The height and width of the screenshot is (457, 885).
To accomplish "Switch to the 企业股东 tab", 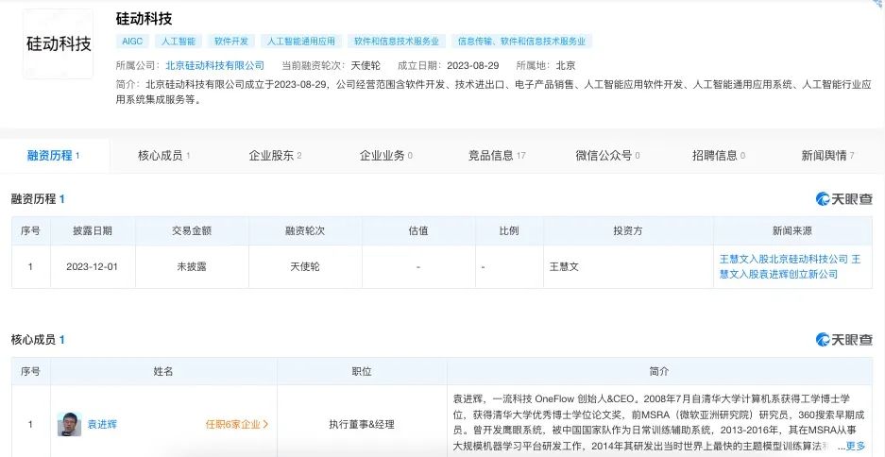I will (275, 156).
